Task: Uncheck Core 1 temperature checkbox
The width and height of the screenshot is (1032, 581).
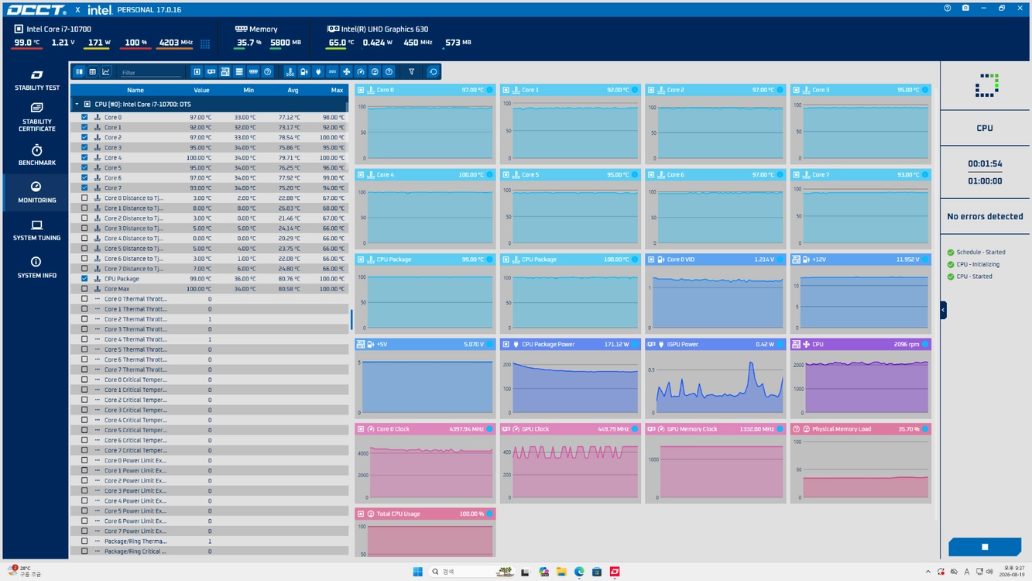Action: [84, 127]
